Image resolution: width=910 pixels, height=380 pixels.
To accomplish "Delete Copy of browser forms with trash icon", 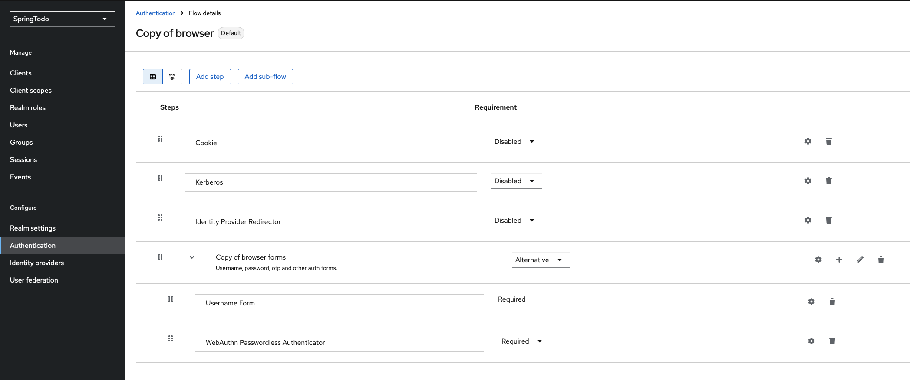I will pyautogui.click(x=881, y=260).
